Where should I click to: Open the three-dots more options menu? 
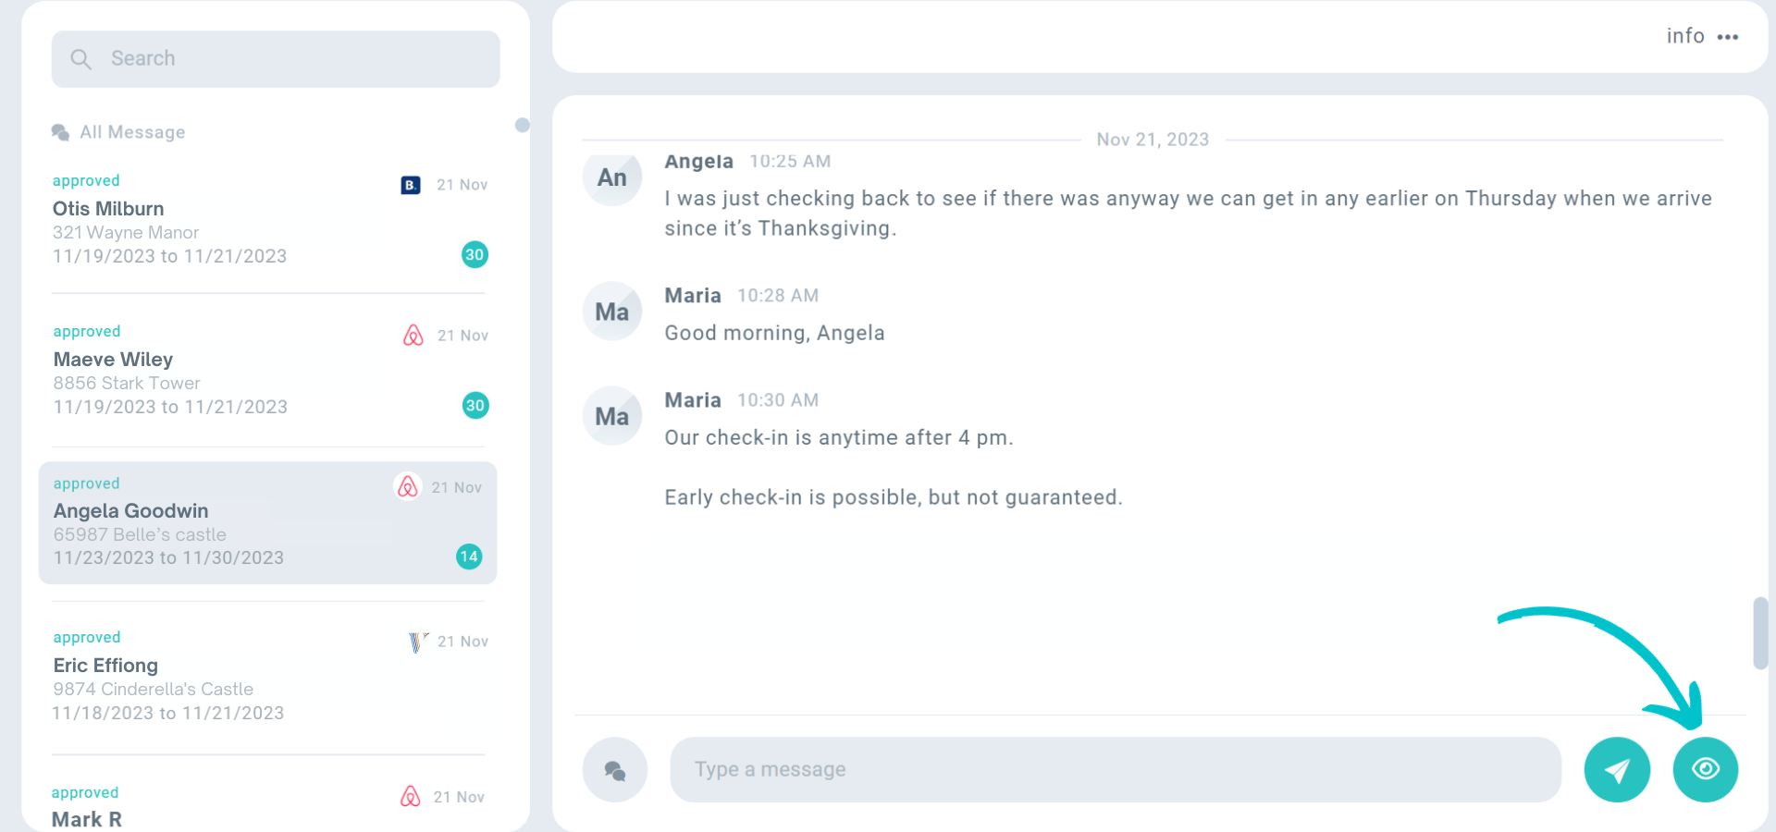click(x=1728, y=37)
